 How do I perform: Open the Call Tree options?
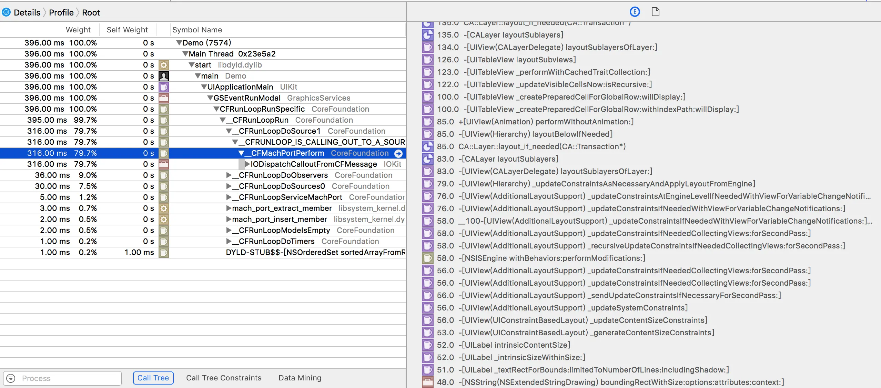(x=153, y=378)
